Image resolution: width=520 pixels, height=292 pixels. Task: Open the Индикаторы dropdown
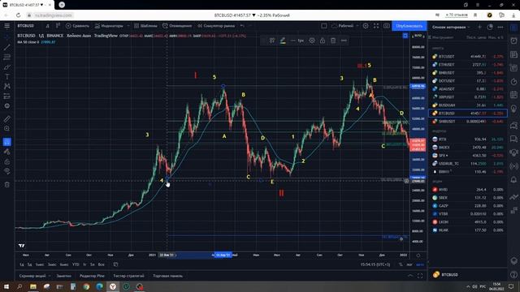(109, 26)
